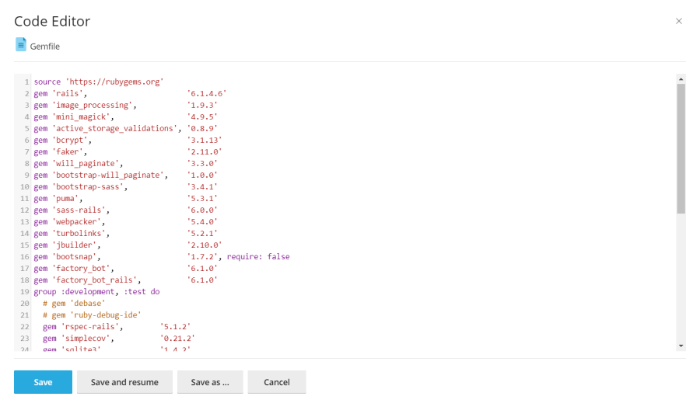Open the Save as ... dialog
The image size is (700, 410).
[x=210, y=382]
